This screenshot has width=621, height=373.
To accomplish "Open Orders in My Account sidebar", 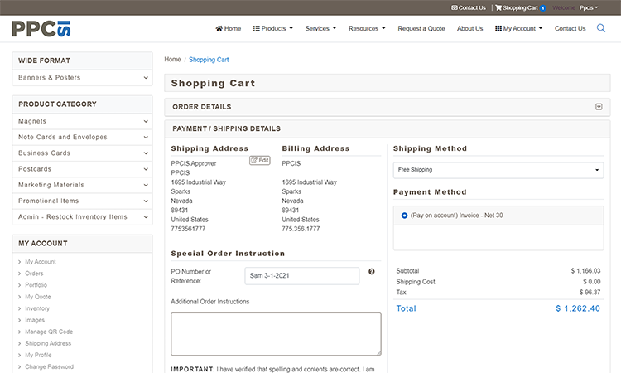I will click(x=34, y=274).
